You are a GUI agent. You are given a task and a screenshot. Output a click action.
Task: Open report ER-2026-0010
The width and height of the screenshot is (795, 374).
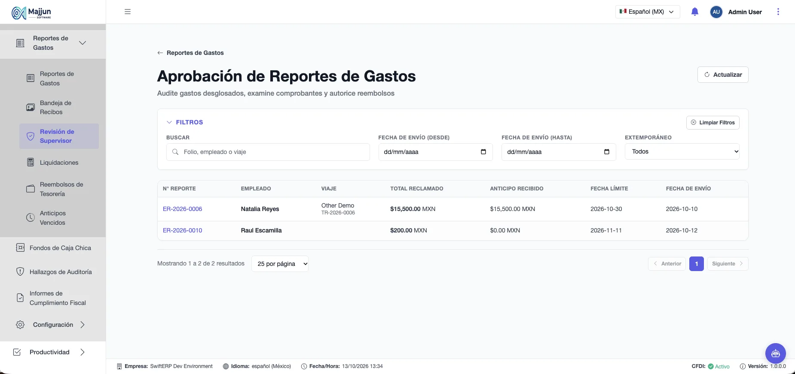tap(183, 230)
